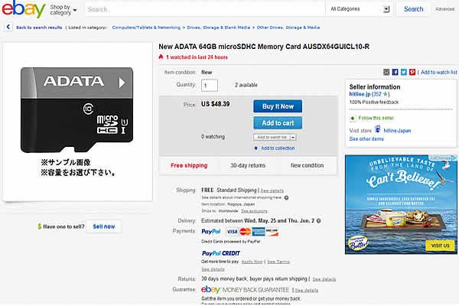Click the PayPal payment logo
Viewport: 459px width, 306px height.
211,232
